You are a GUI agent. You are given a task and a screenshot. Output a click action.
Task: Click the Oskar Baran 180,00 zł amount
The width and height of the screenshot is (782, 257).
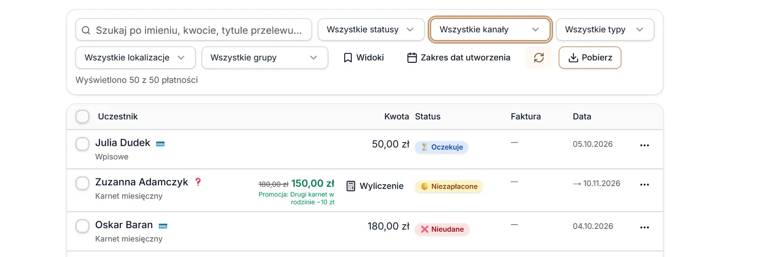click(388, 226)
